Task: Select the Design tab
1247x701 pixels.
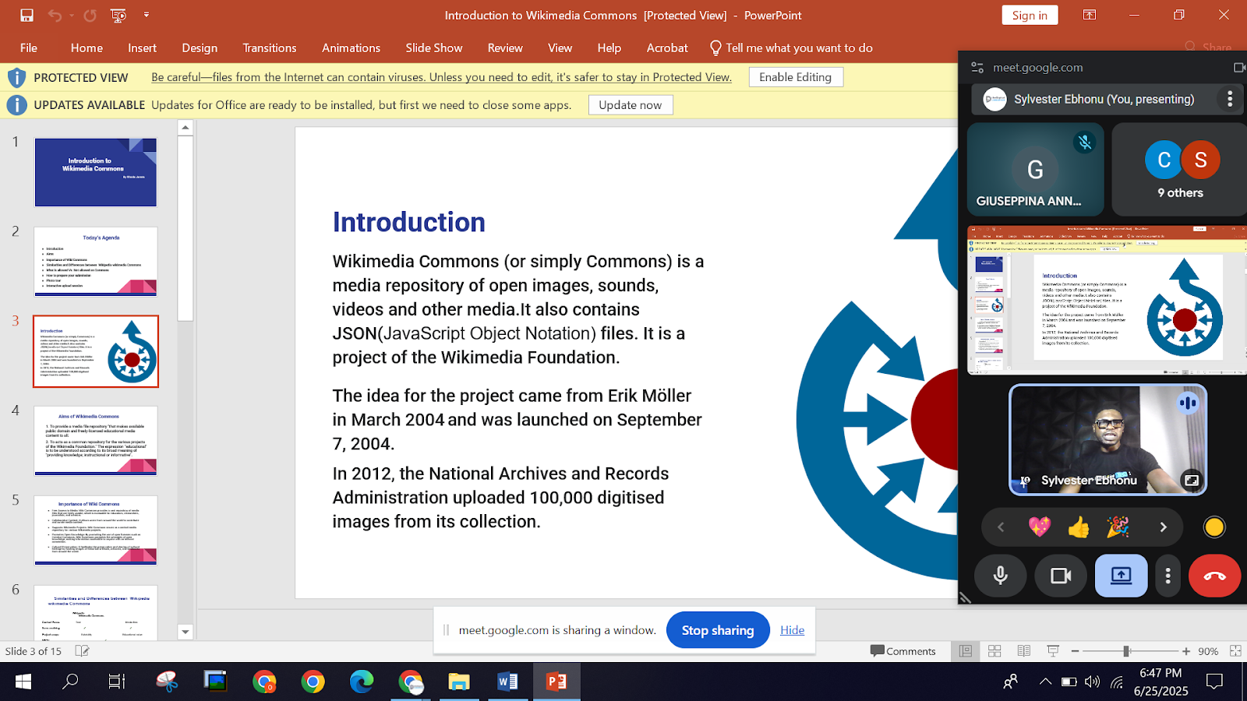Action: [x=200, y=48]
